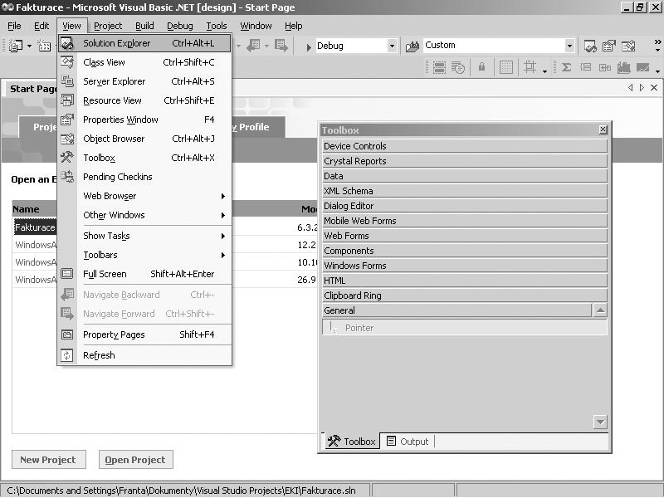Select the Crystal Reports toolbox tab
Image resolution: width=664 pixels, height=498 pixels.
click(465, 161)
